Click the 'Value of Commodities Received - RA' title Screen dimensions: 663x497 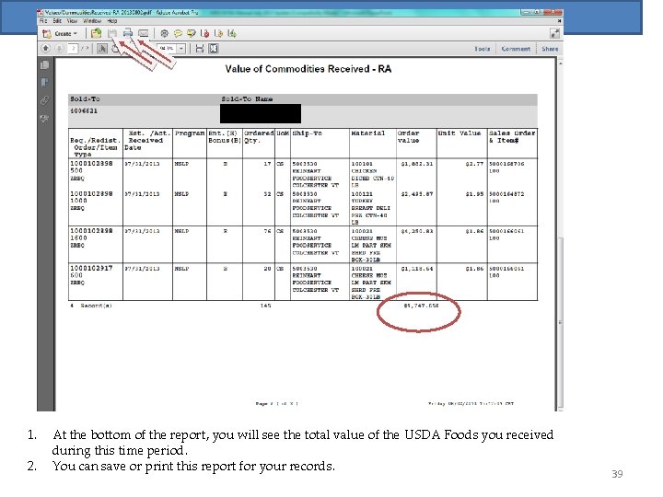308,69
